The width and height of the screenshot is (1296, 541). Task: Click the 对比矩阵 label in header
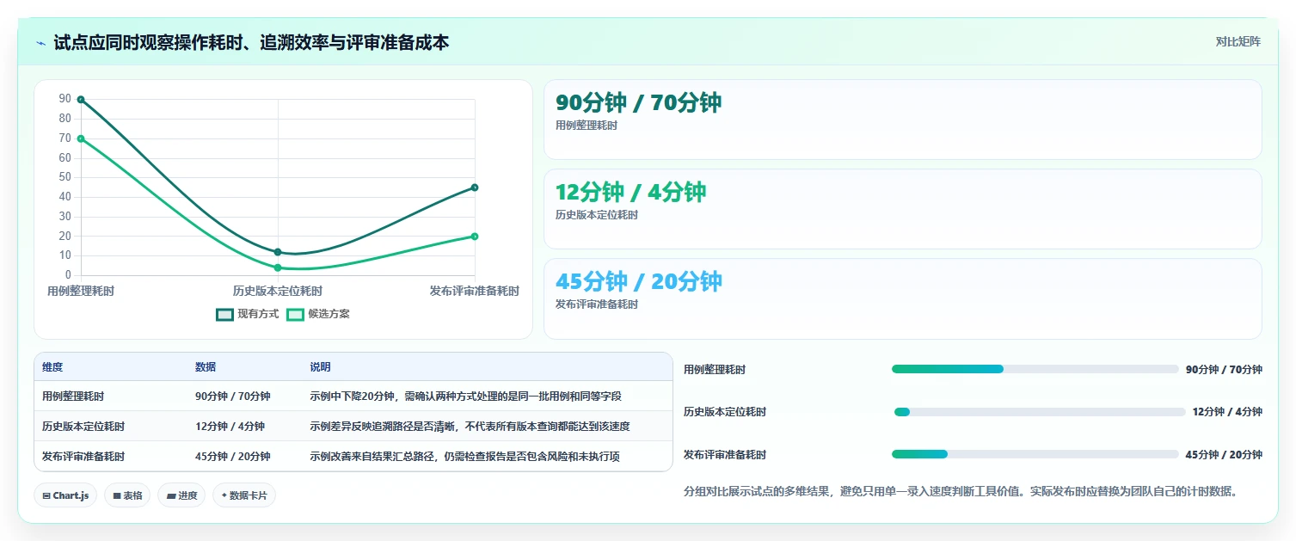(x=1238, y=42)
